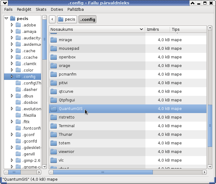Click the path bar back arrow button

(52, 19)
